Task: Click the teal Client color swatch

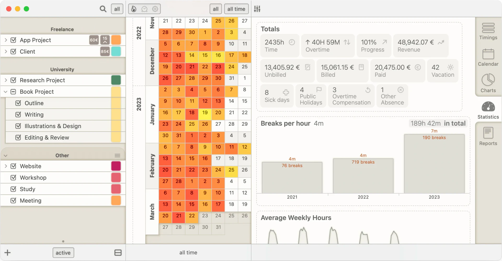Action: pyautogui.click(x=116, y=51)
